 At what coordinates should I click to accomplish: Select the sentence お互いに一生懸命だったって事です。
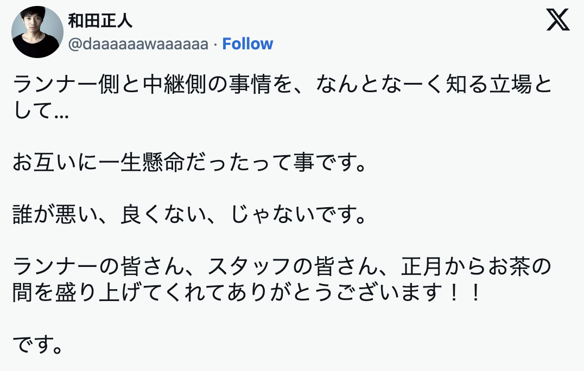188,163
